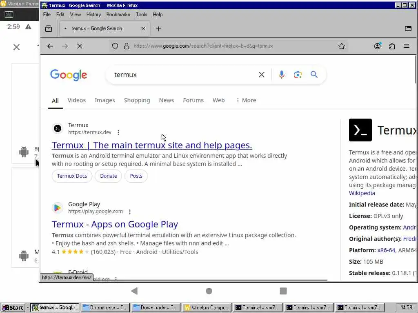Click the Firefox vertical scrollbar
This screenshot has height=313, width=418.
[x=415, y=69]
